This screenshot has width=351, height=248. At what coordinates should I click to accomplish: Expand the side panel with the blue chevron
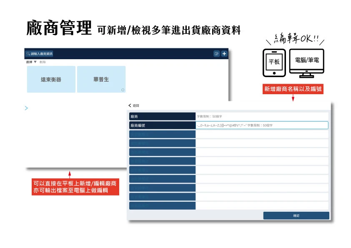pyautogui.click(x=26, y=108)
